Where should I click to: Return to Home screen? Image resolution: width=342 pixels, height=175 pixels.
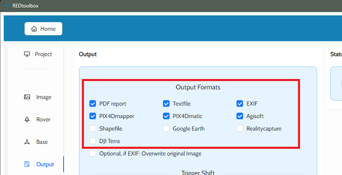click(x=43, y=29)
